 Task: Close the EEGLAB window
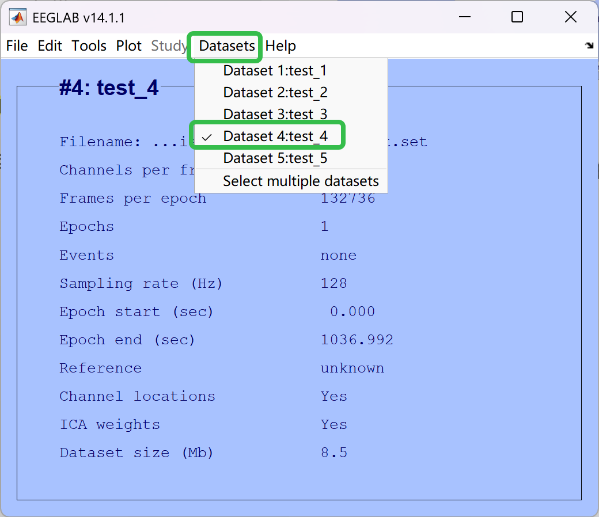[571, 17]
